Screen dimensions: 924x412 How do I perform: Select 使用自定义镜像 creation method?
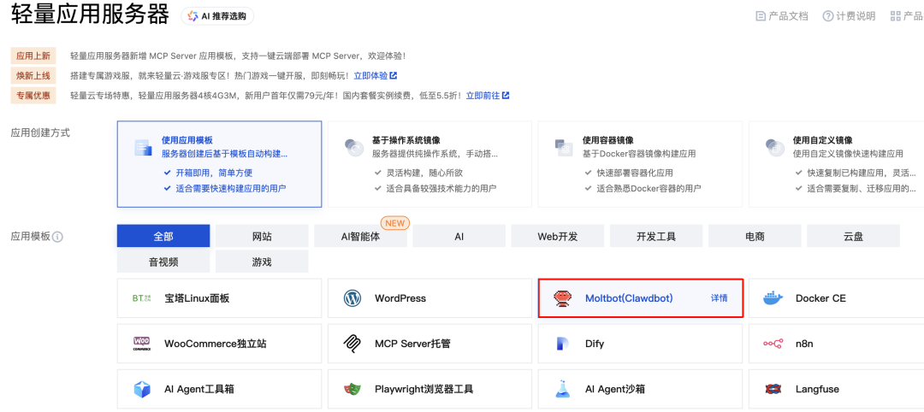836,164
